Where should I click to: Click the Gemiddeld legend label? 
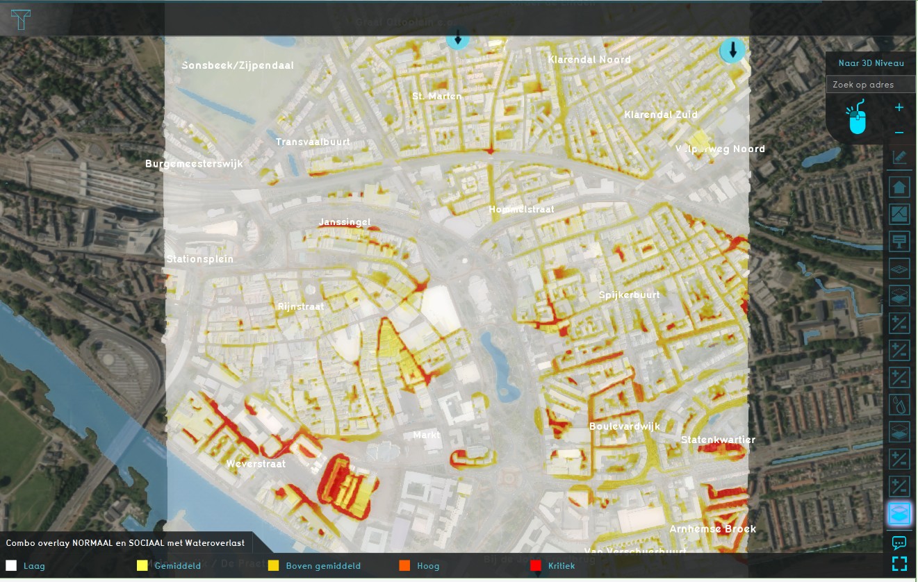tap(178, 566)
